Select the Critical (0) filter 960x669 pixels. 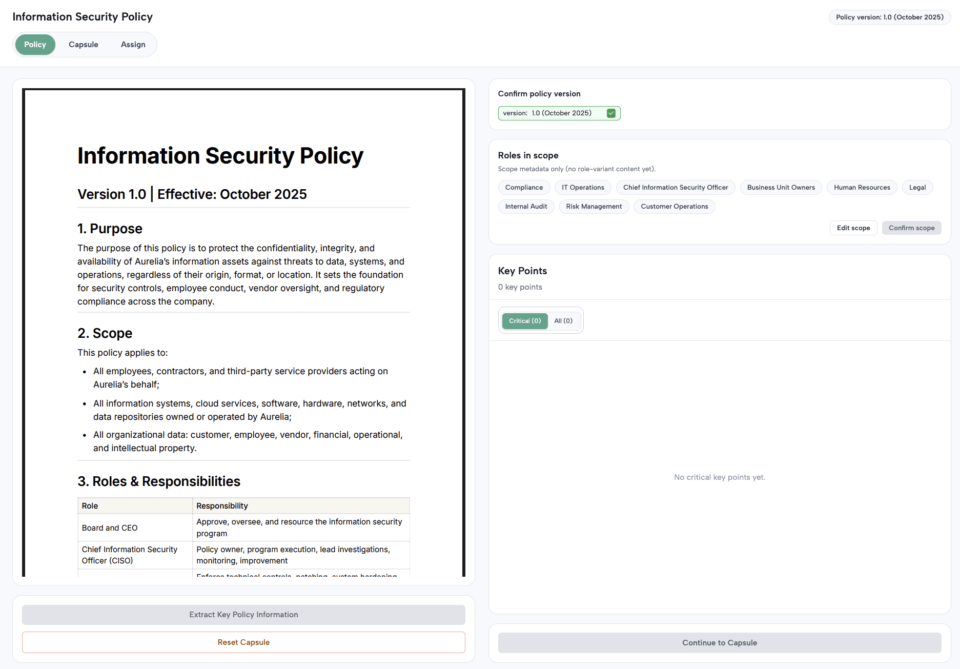coord(524,321)
